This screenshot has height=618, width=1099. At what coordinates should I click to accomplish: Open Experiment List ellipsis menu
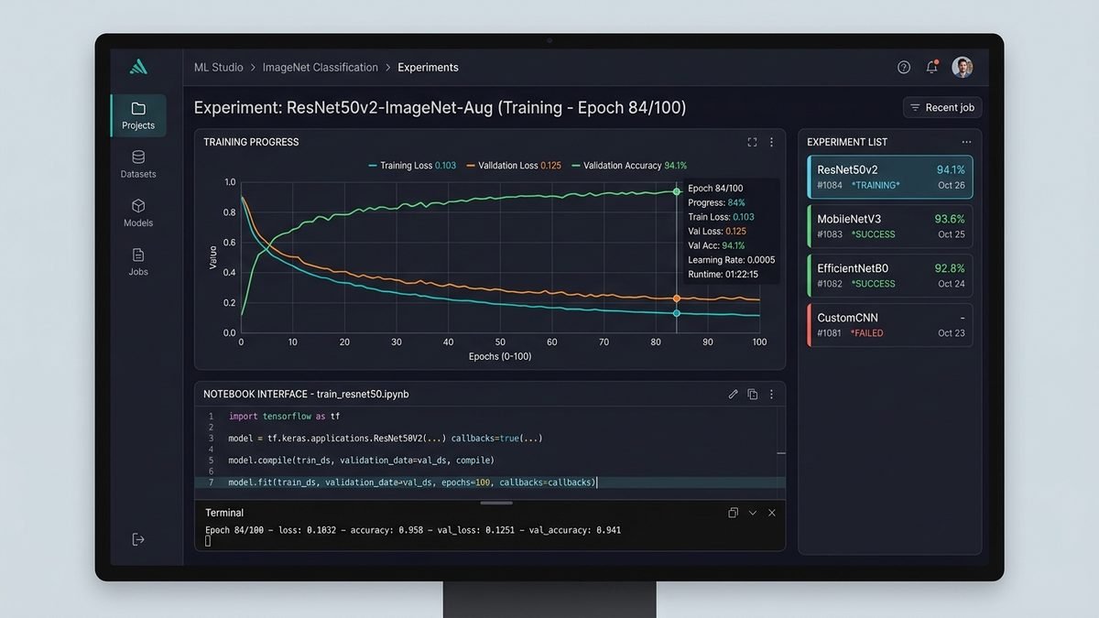pos(966,142)
